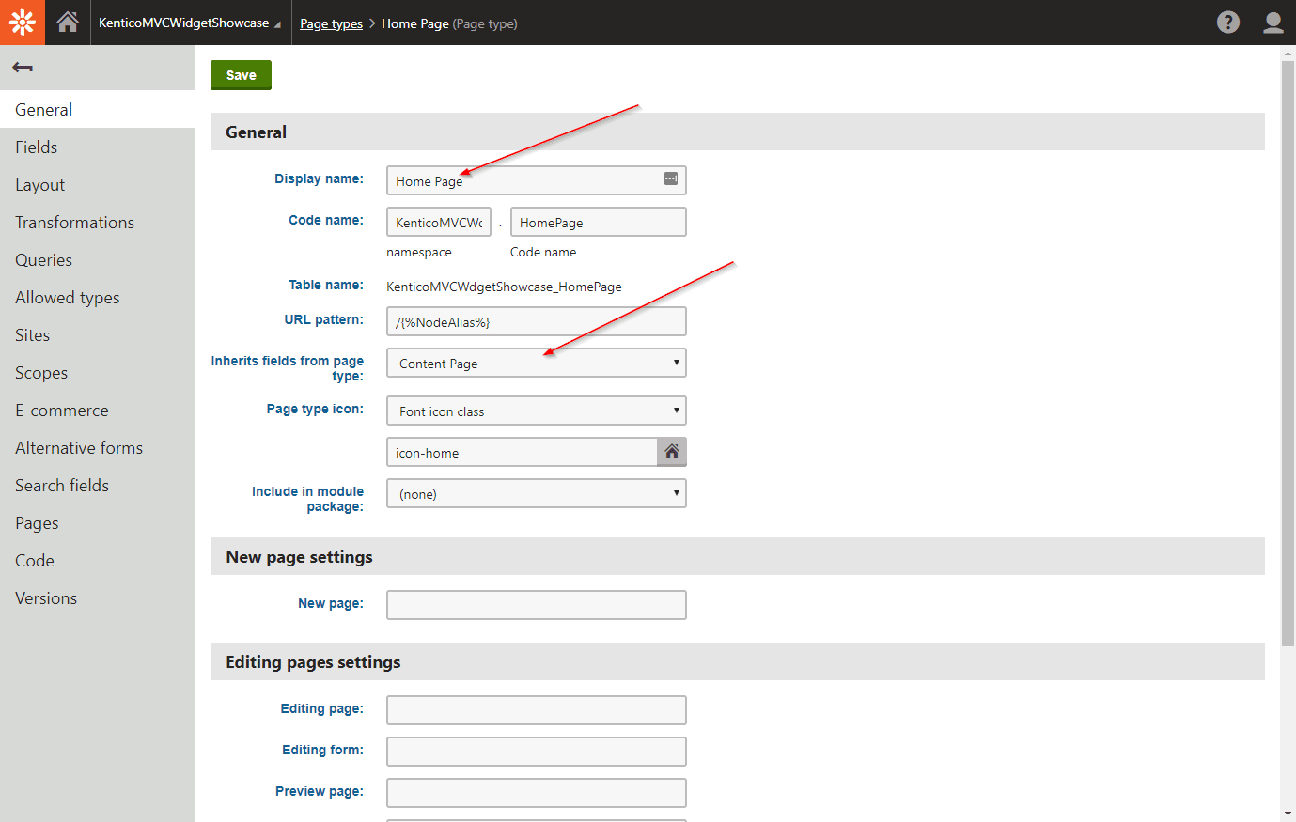Focus the URL pattern input
The width and height of the screenshot is (1296, 822).
pyautogui.click(x=537, y=321)
